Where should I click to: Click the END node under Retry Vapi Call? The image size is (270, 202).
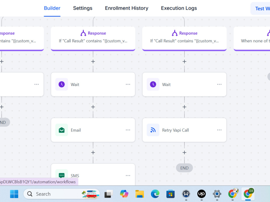[x=184, y=168]
